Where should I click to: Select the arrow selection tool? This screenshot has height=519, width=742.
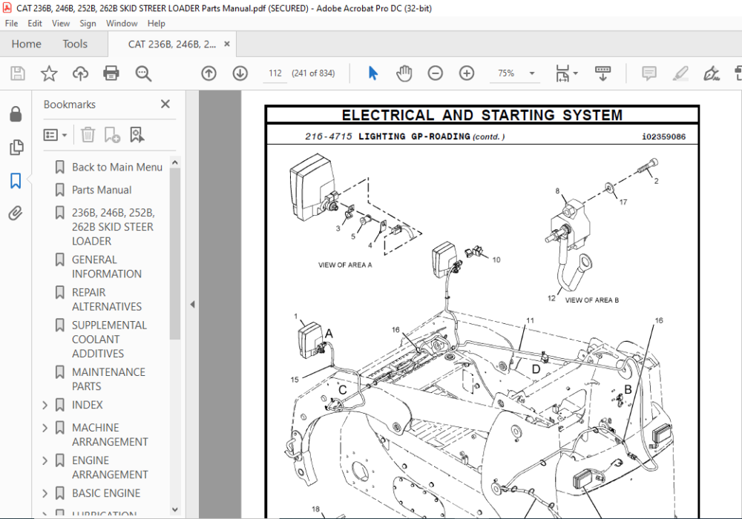pyautogui.click(x=373, y=73)
